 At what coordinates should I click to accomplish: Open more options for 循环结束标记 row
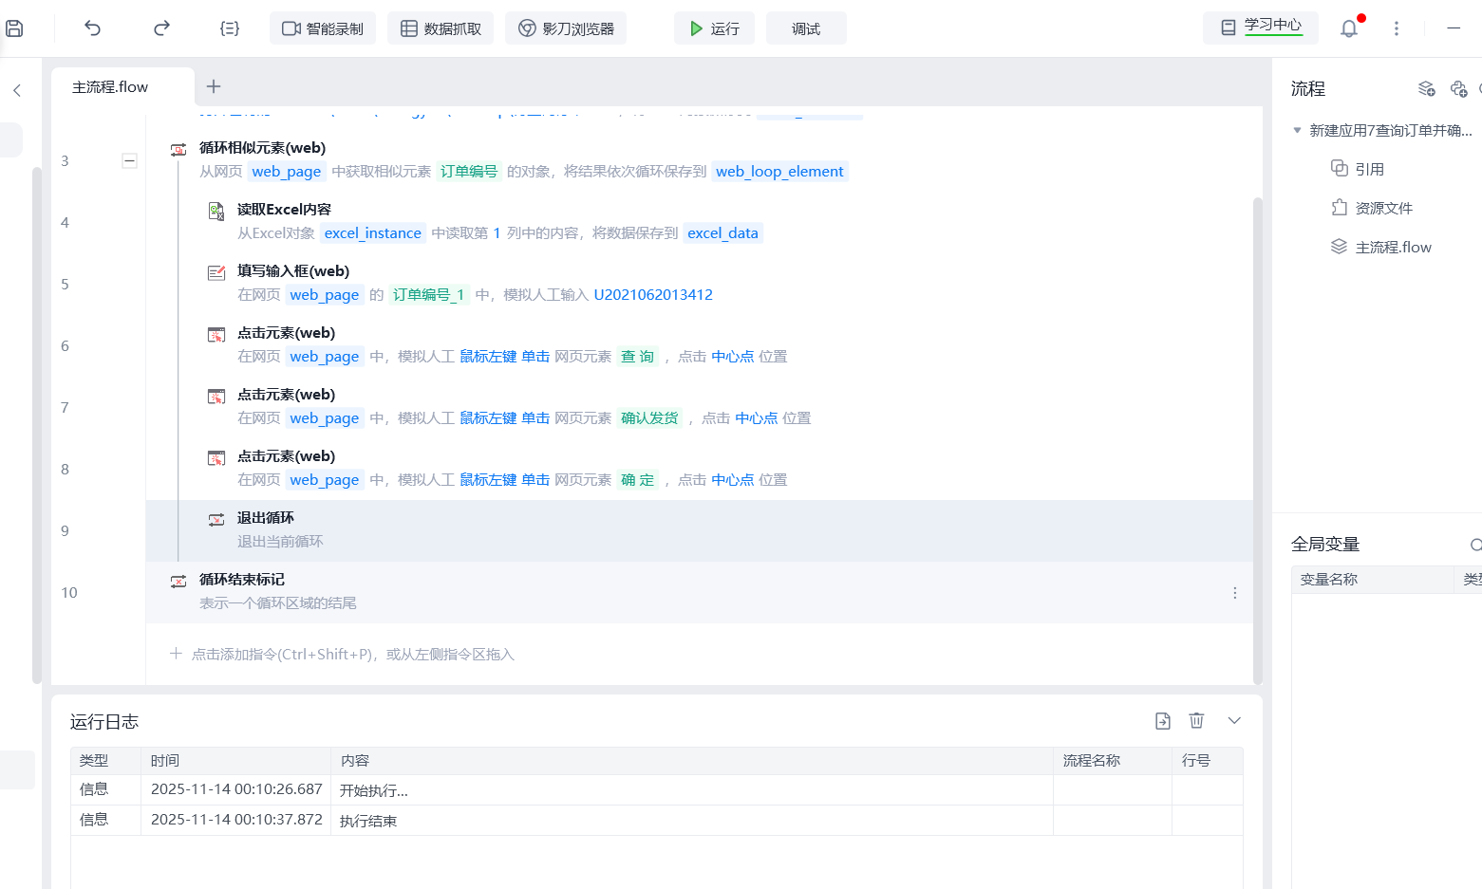click(1234, 593)
